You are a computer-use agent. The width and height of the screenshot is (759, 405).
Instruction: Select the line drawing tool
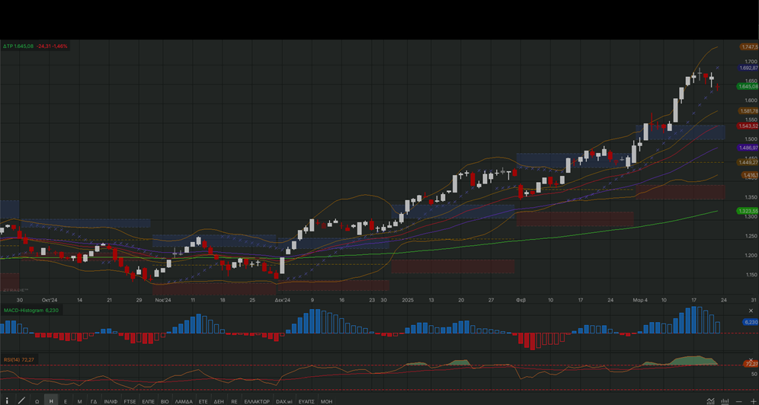pyautogui.click(x=22, y=400)
